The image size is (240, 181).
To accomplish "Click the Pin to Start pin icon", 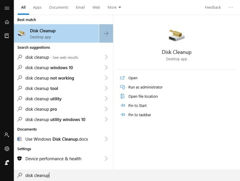I will pos(123,105).
